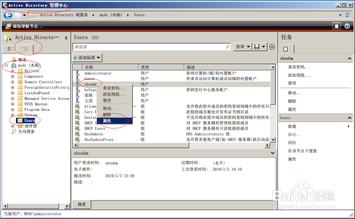
Task: Open the address bar dropdown arrow
Action: tap(340, 15)
